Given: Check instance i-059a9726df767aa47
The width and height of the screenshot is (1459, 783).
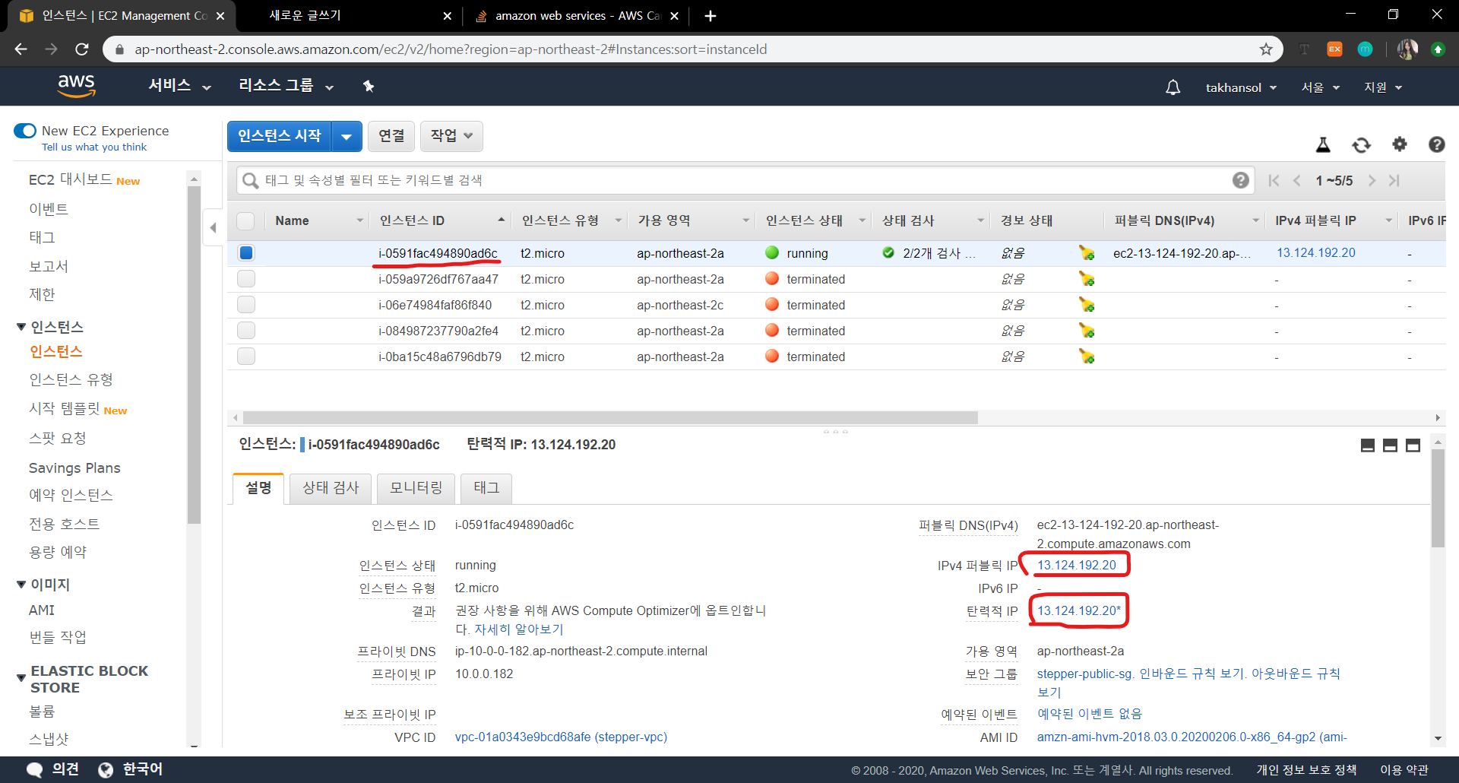Looking at the screenshot, I should (245, 279).
